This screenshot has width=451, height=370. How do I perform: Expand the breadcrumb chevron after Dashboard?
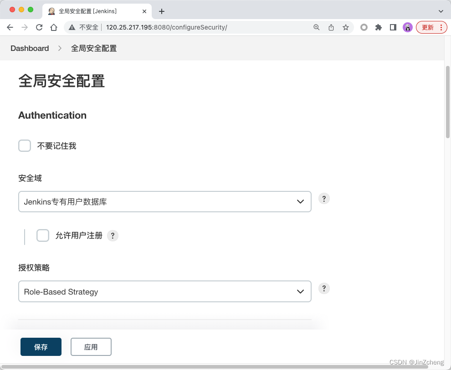point(60,48)
